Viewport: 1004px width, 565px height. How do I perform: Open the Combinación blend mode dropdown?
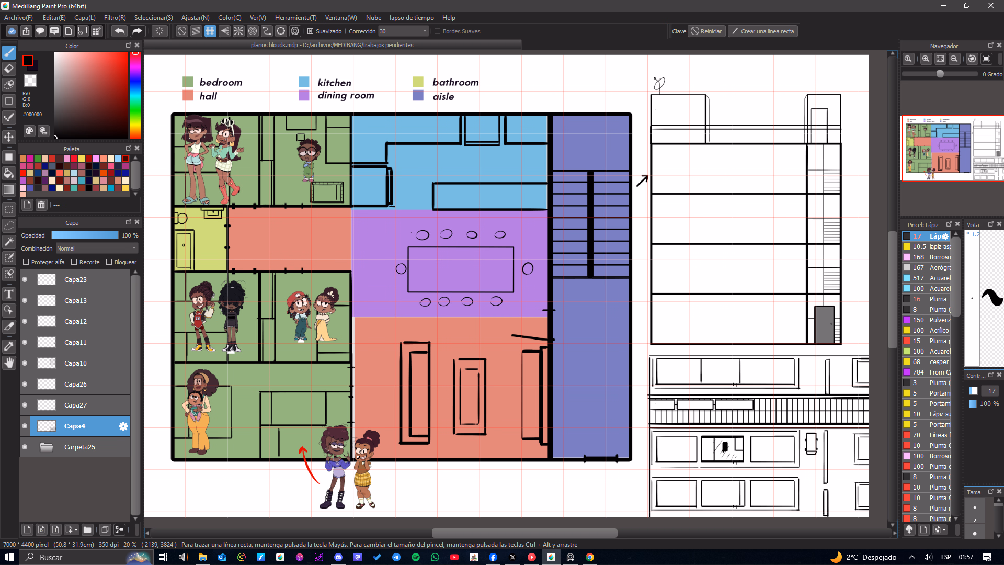97,248
